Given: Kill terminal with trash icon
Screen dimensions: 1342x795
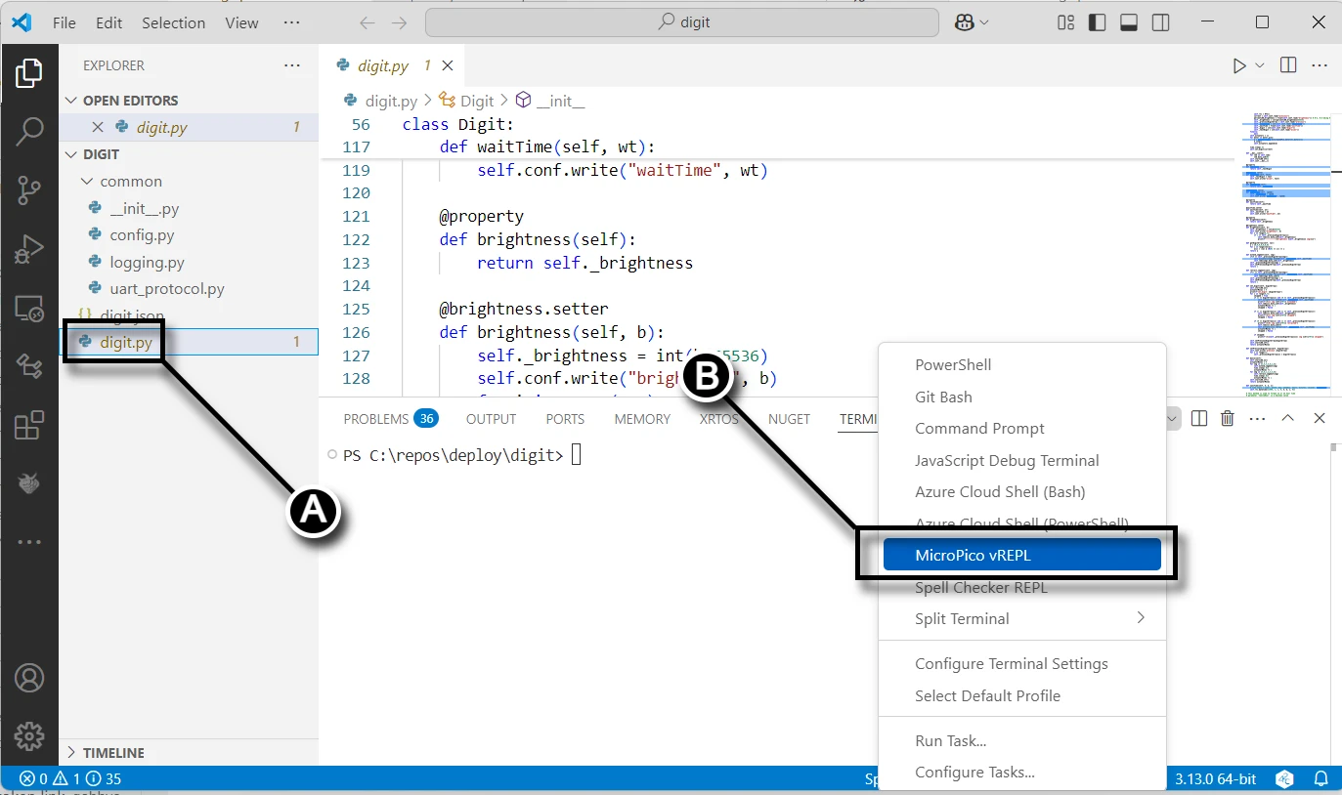Looking at the screenshot, I should (1228, 418).
